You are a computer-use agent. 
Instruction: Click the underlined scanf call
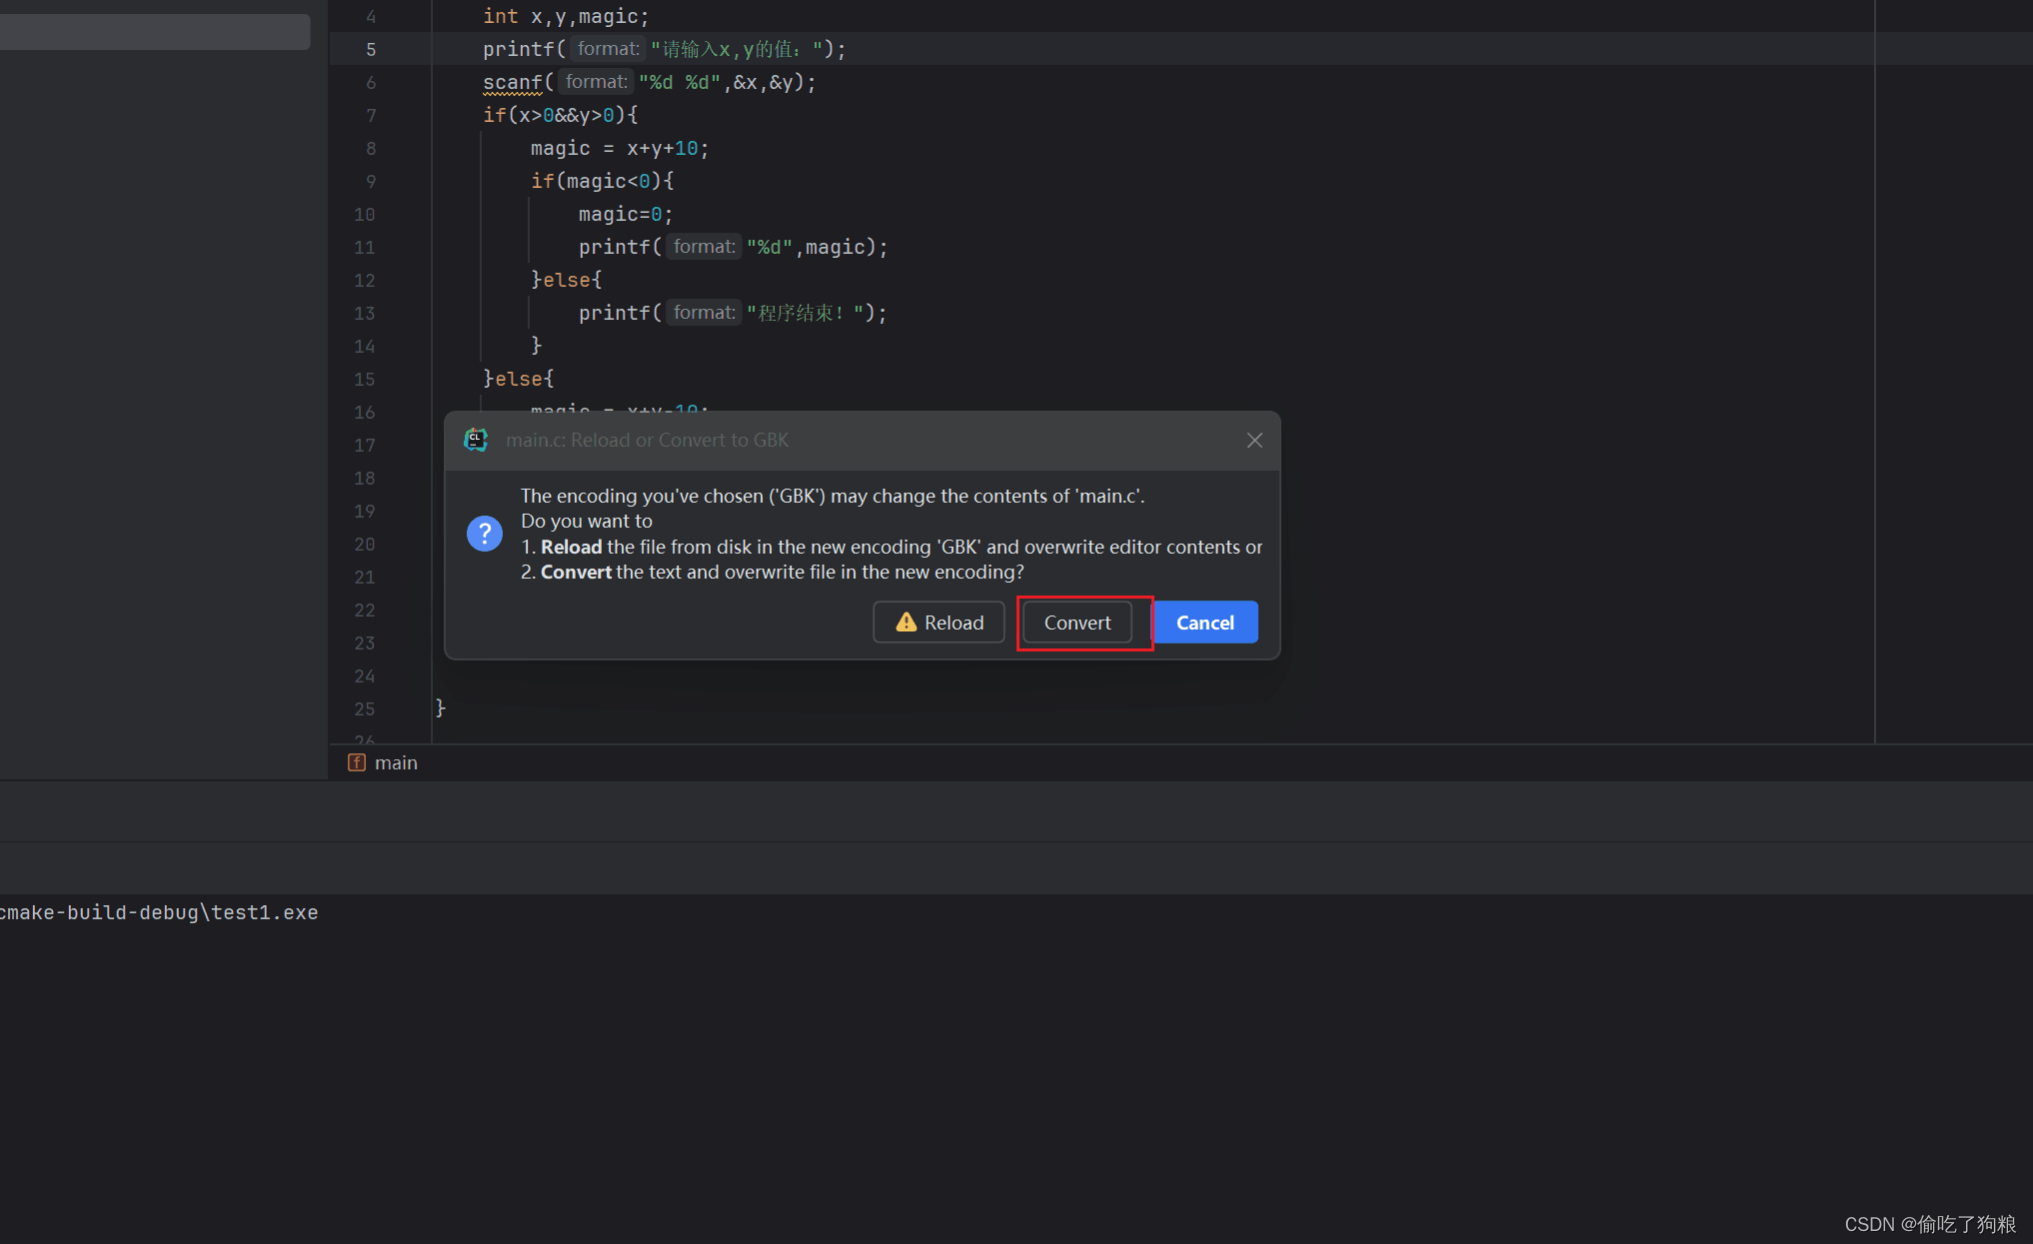pos(512,82)
